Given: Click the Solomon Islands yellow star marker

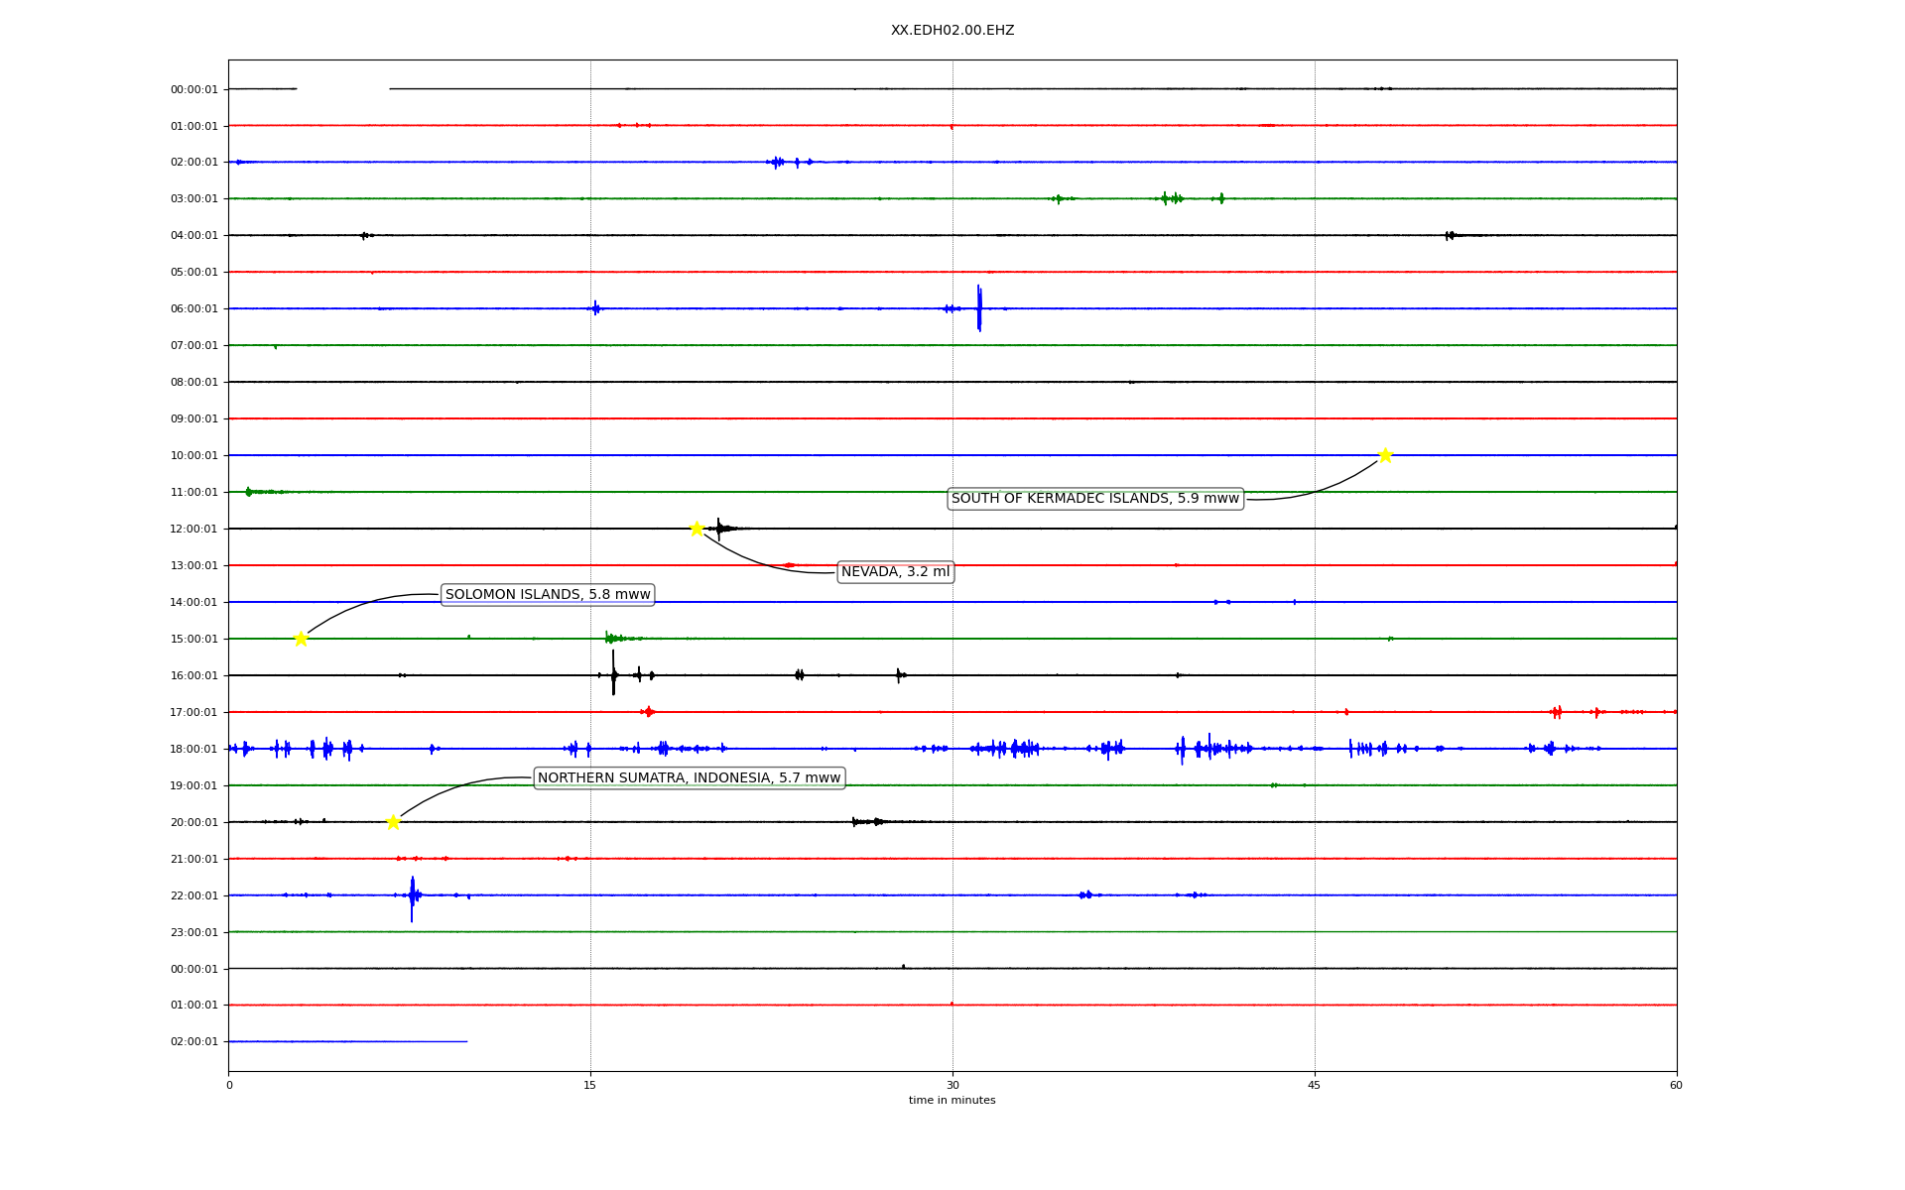Looking at the screenshot, I should point(301,639).
